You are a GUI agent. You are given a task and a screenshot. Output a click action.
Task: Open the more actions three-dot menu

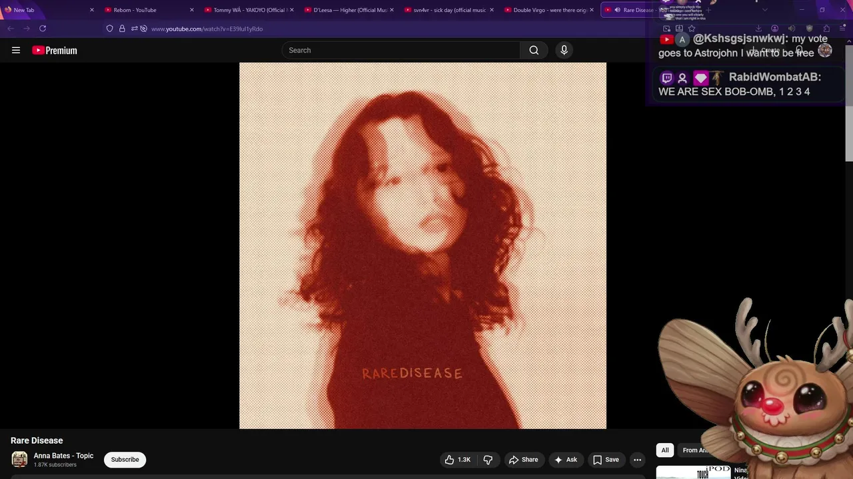pyautogui.click(x=637, y=460)
